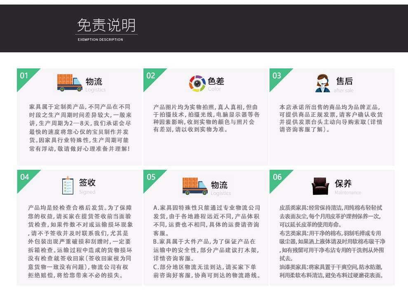
Task: Click the checklist clipboard icon beside 签收
Action: click(68, 186)
